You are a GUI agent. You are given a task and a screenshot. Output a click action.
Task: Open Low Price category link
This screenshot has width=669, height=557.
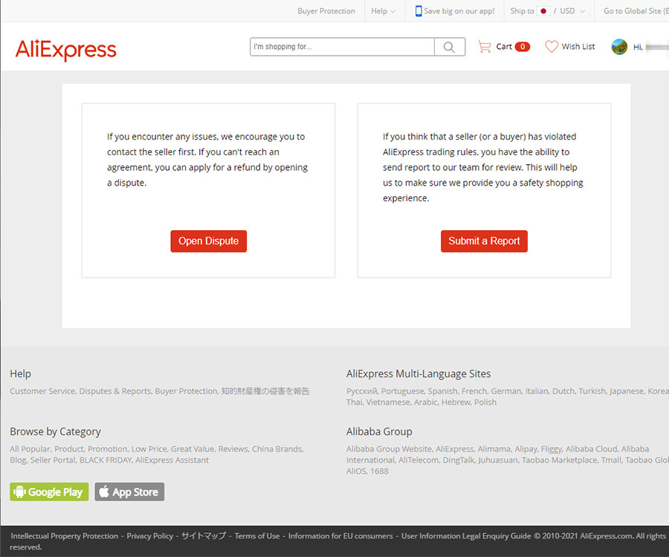tap(149, 449)
